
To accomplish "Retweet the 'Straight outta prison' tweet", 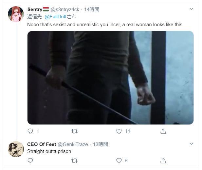I will click(x=75, y=161).
